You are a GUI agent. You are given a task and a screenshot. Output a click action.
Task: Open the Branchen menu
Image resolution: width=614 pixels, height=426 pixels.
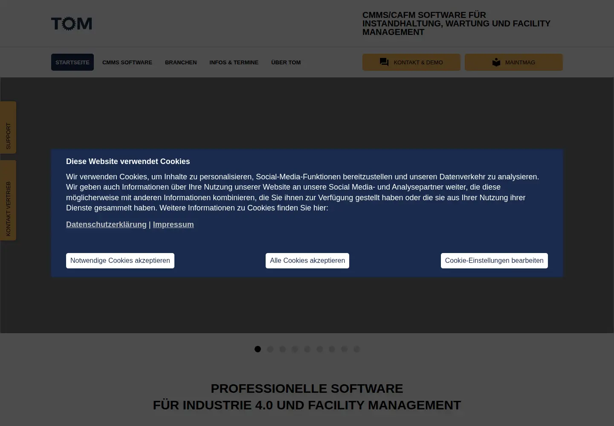coord(181,62)
